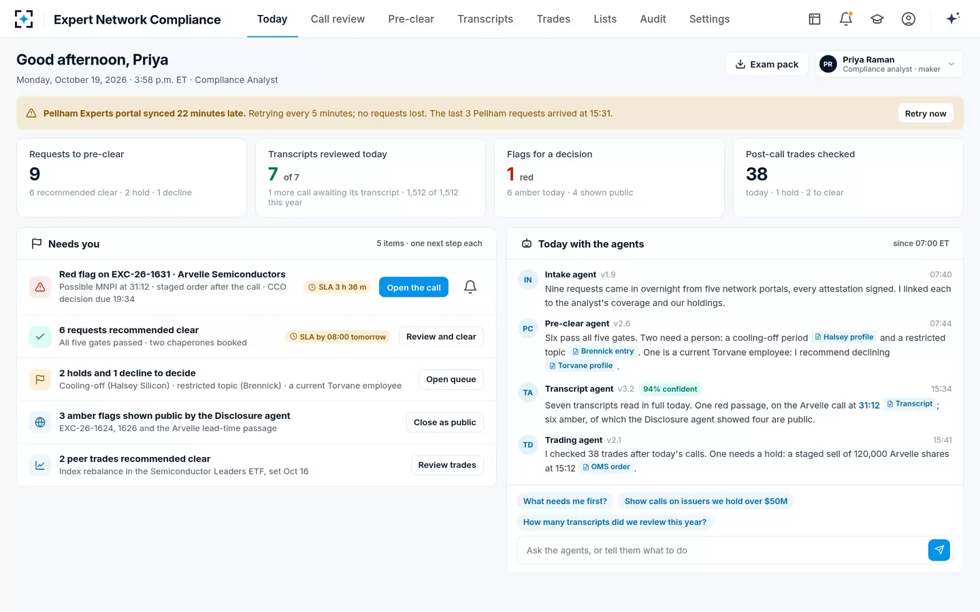Open the Halsey profile link
This screenshot has height=612, width=980.
click(x=844, y=337)
